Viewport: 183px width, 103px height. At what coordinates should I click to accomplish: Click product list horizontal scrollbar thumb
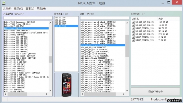coord(17,94)
